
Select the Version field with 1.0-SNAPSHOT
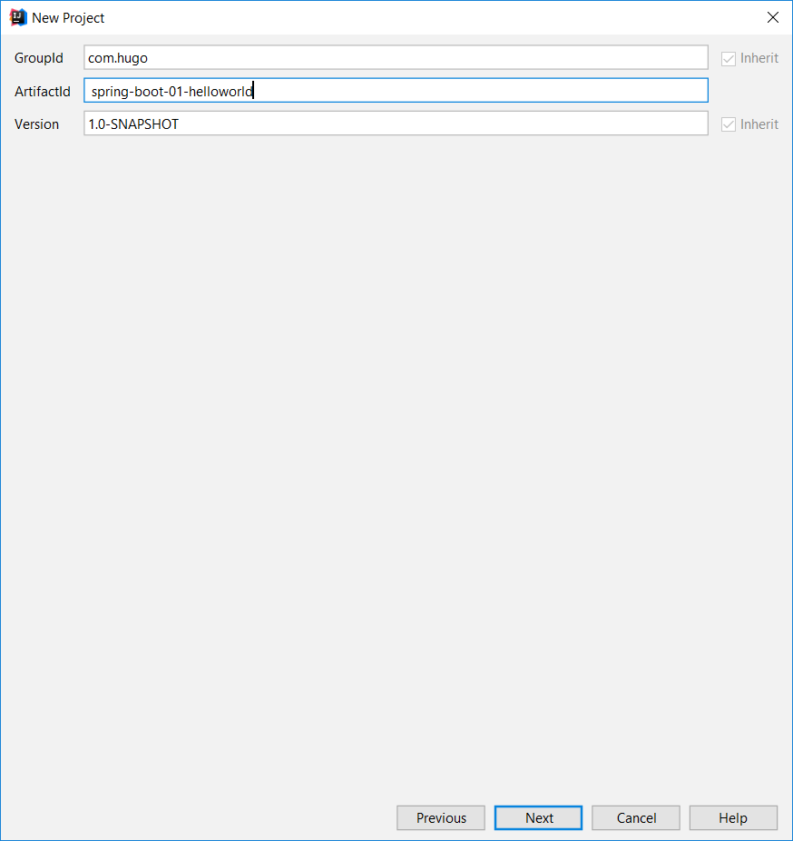tap(395, 124)
